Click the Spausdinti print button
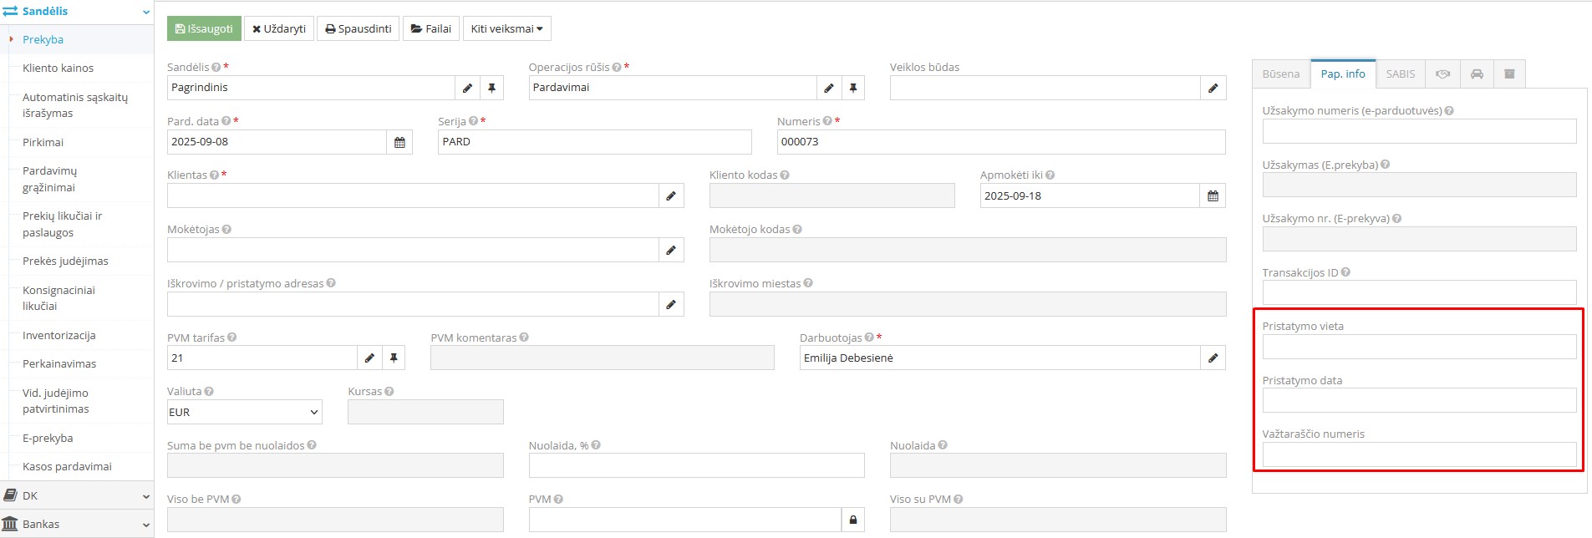Image resolution: width=1592 pixels, height=538 pixels. [359, 28]
